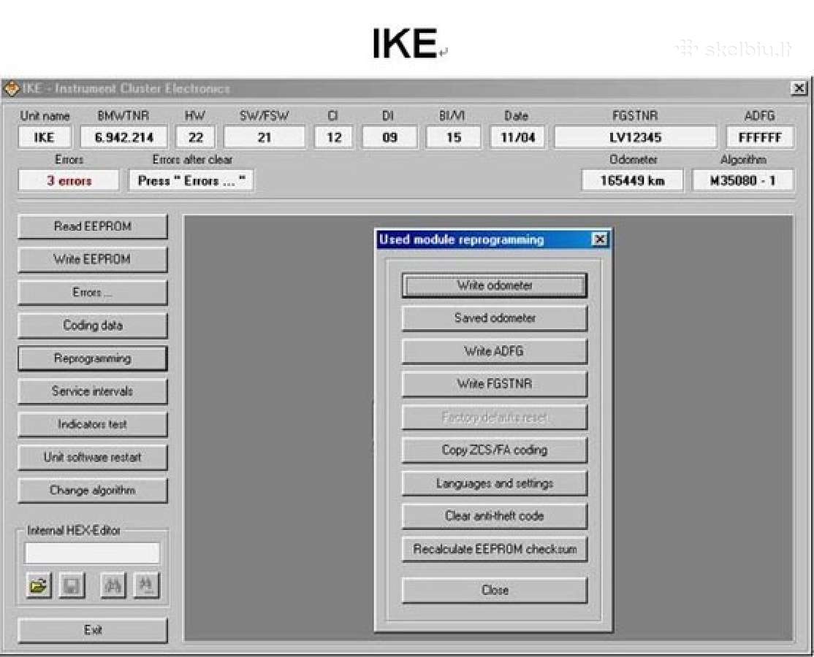Click the HEX-Editor find next icon
The height and width of the screenshot is (657, 814).
point(146,585)
